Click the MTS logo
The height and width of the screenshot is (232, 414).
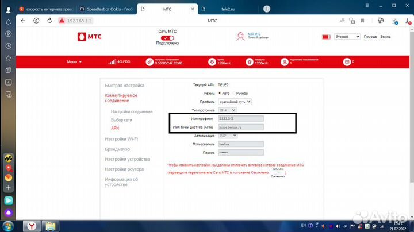(89, 37)
